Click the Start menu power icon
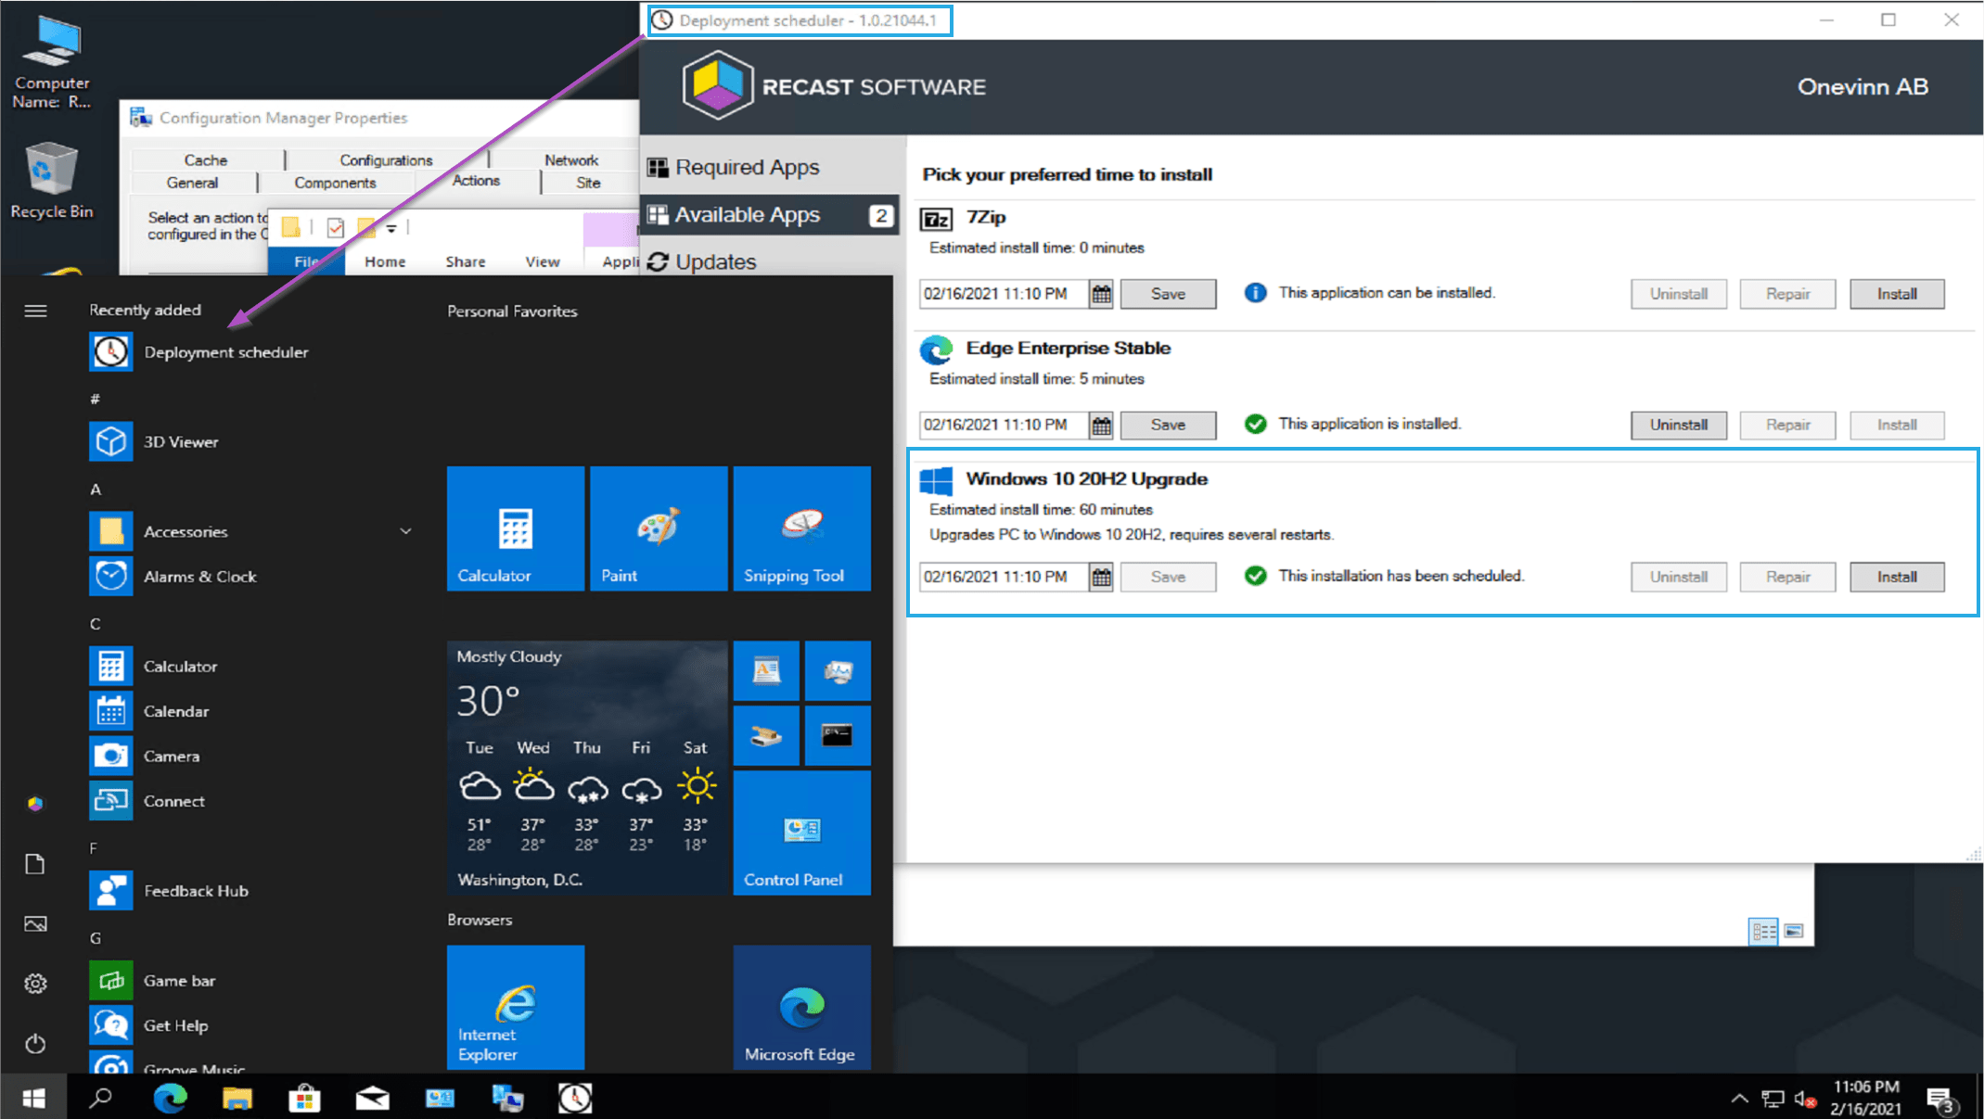The width and height of the screenshot is (1984, 1119). 35,1044
